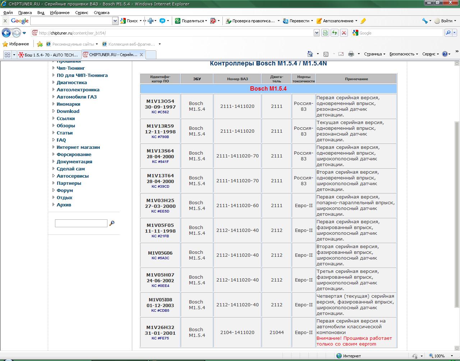Click Перевести on the Google toolbar
This screenshot has width=460, height=361.
pyautogui.click(x=296, y=21)
